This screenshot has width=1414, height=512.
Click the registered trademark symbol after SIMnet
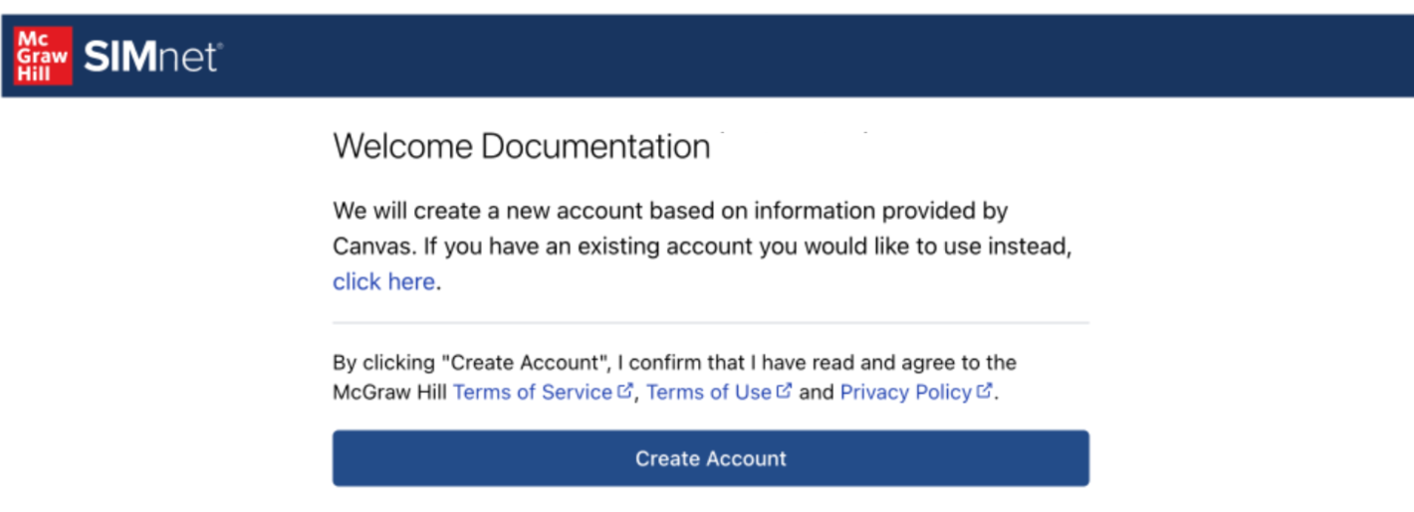[x=219, y=46]
